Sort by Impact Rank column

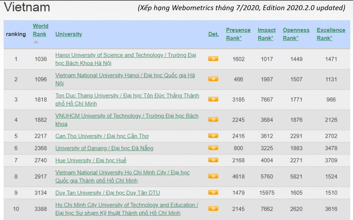click(266, 34)
